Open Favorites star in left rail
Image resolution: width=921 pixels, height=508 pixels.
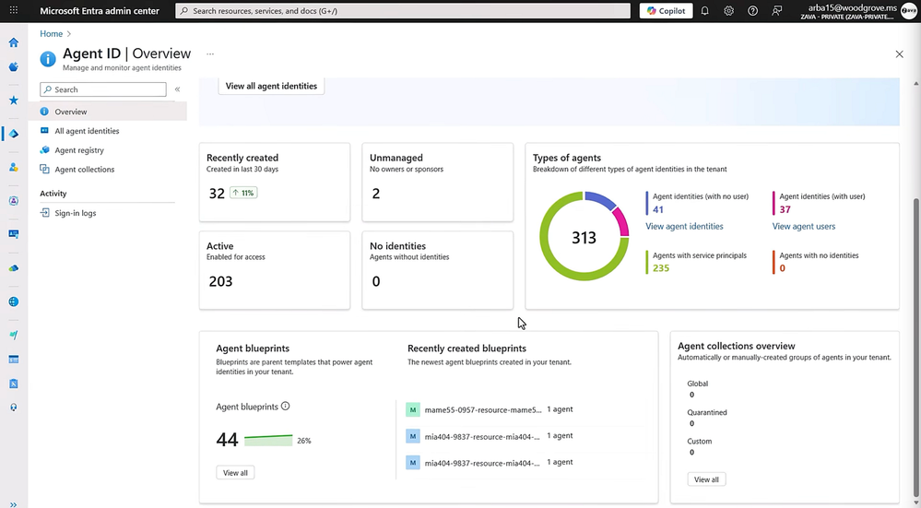pos(14,100)
